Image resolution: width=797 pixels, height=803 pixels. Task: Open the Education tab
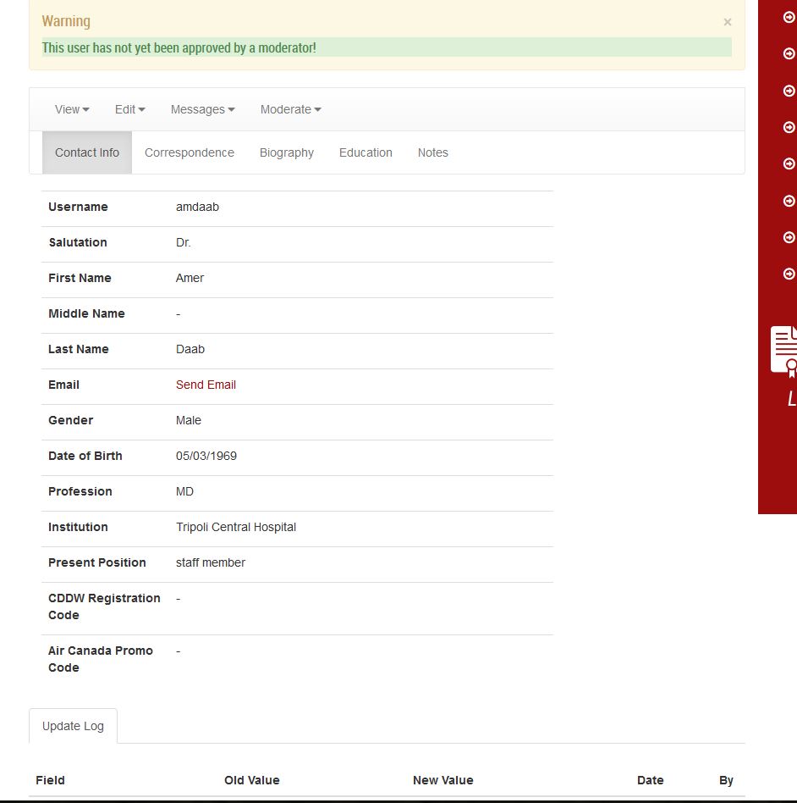[x=366, y=152]
